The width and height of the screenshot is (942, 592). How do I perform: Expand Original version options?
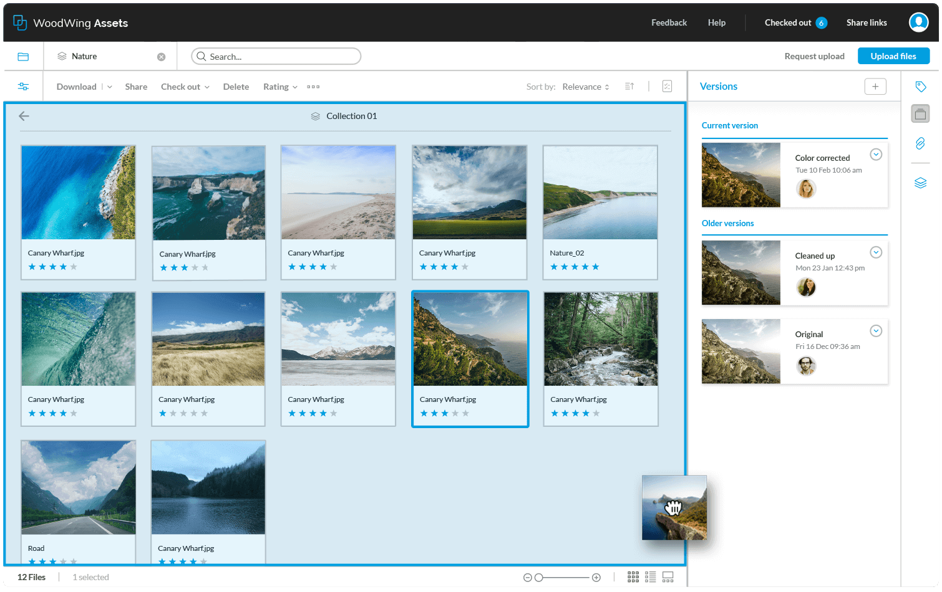click(876, 331)
